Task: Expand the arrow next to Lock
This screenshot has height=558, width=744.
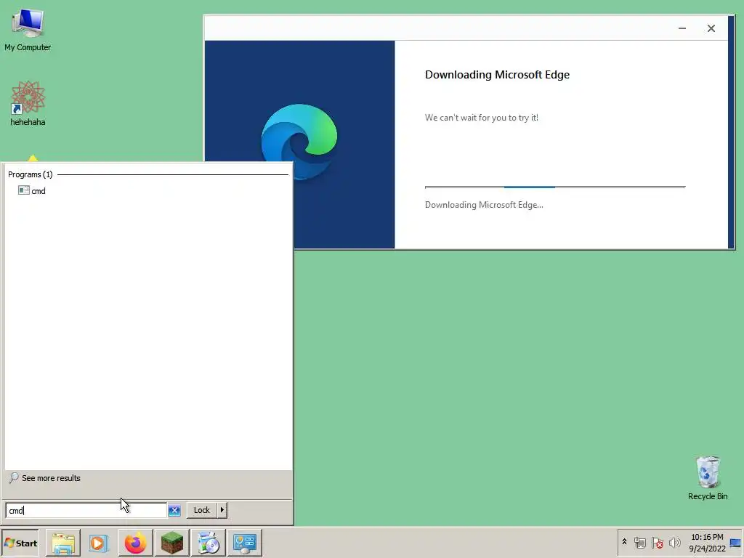Action: click(x=222, y=510)
